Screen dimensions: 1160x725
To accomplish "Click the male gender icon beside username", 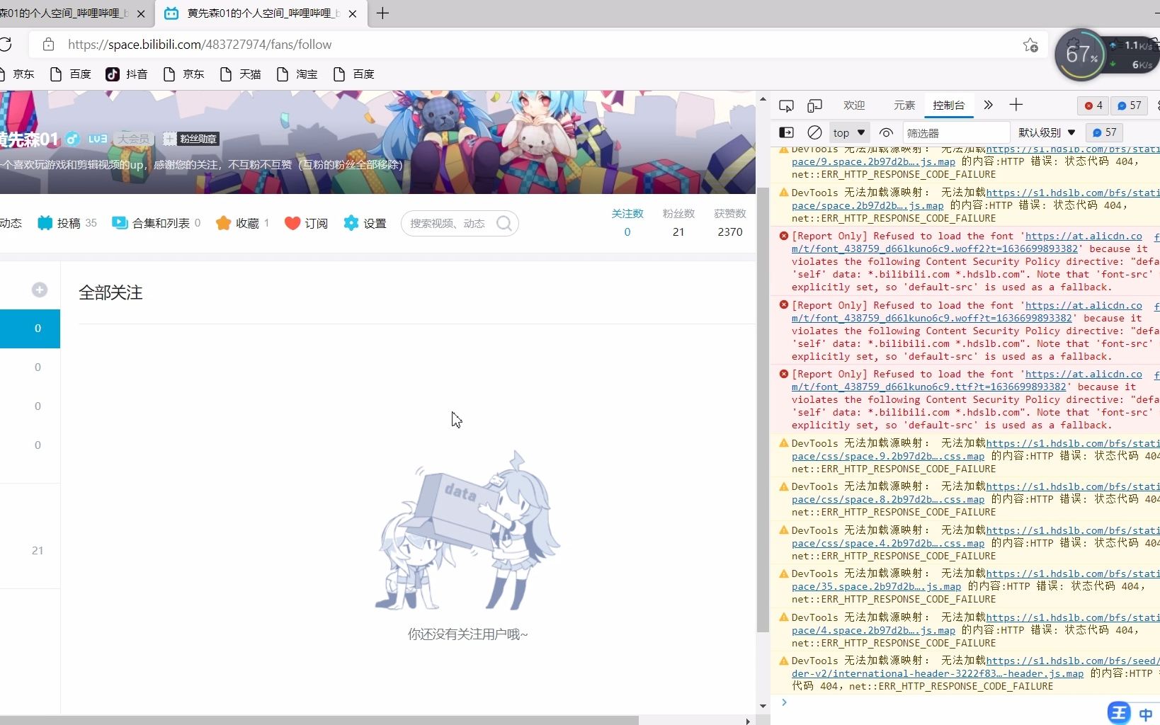I will pos(72,139).
